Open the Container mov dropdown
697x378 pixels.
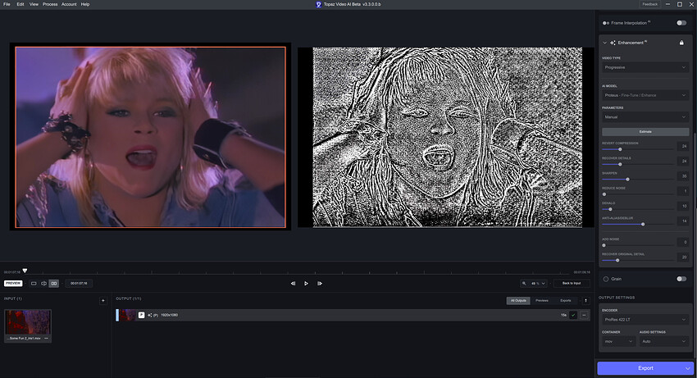pyautogui.click(x=618, y=341)
